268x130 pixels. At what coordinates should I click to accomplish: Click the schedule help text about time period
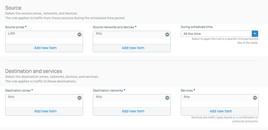point(225,41)
